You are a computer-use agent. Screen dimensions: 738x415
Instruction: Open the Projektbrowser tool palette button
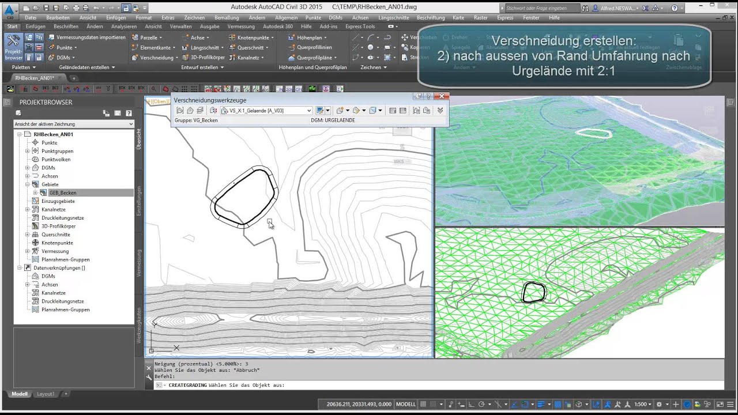[x=13, y=47]
